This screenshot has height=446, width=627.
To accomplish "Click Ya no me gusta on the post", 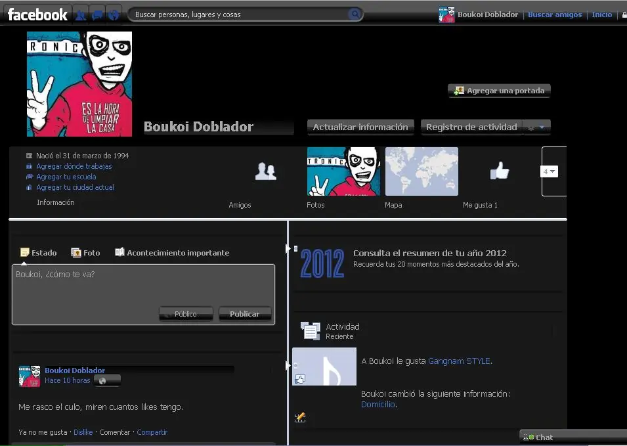I will point(43,432).
